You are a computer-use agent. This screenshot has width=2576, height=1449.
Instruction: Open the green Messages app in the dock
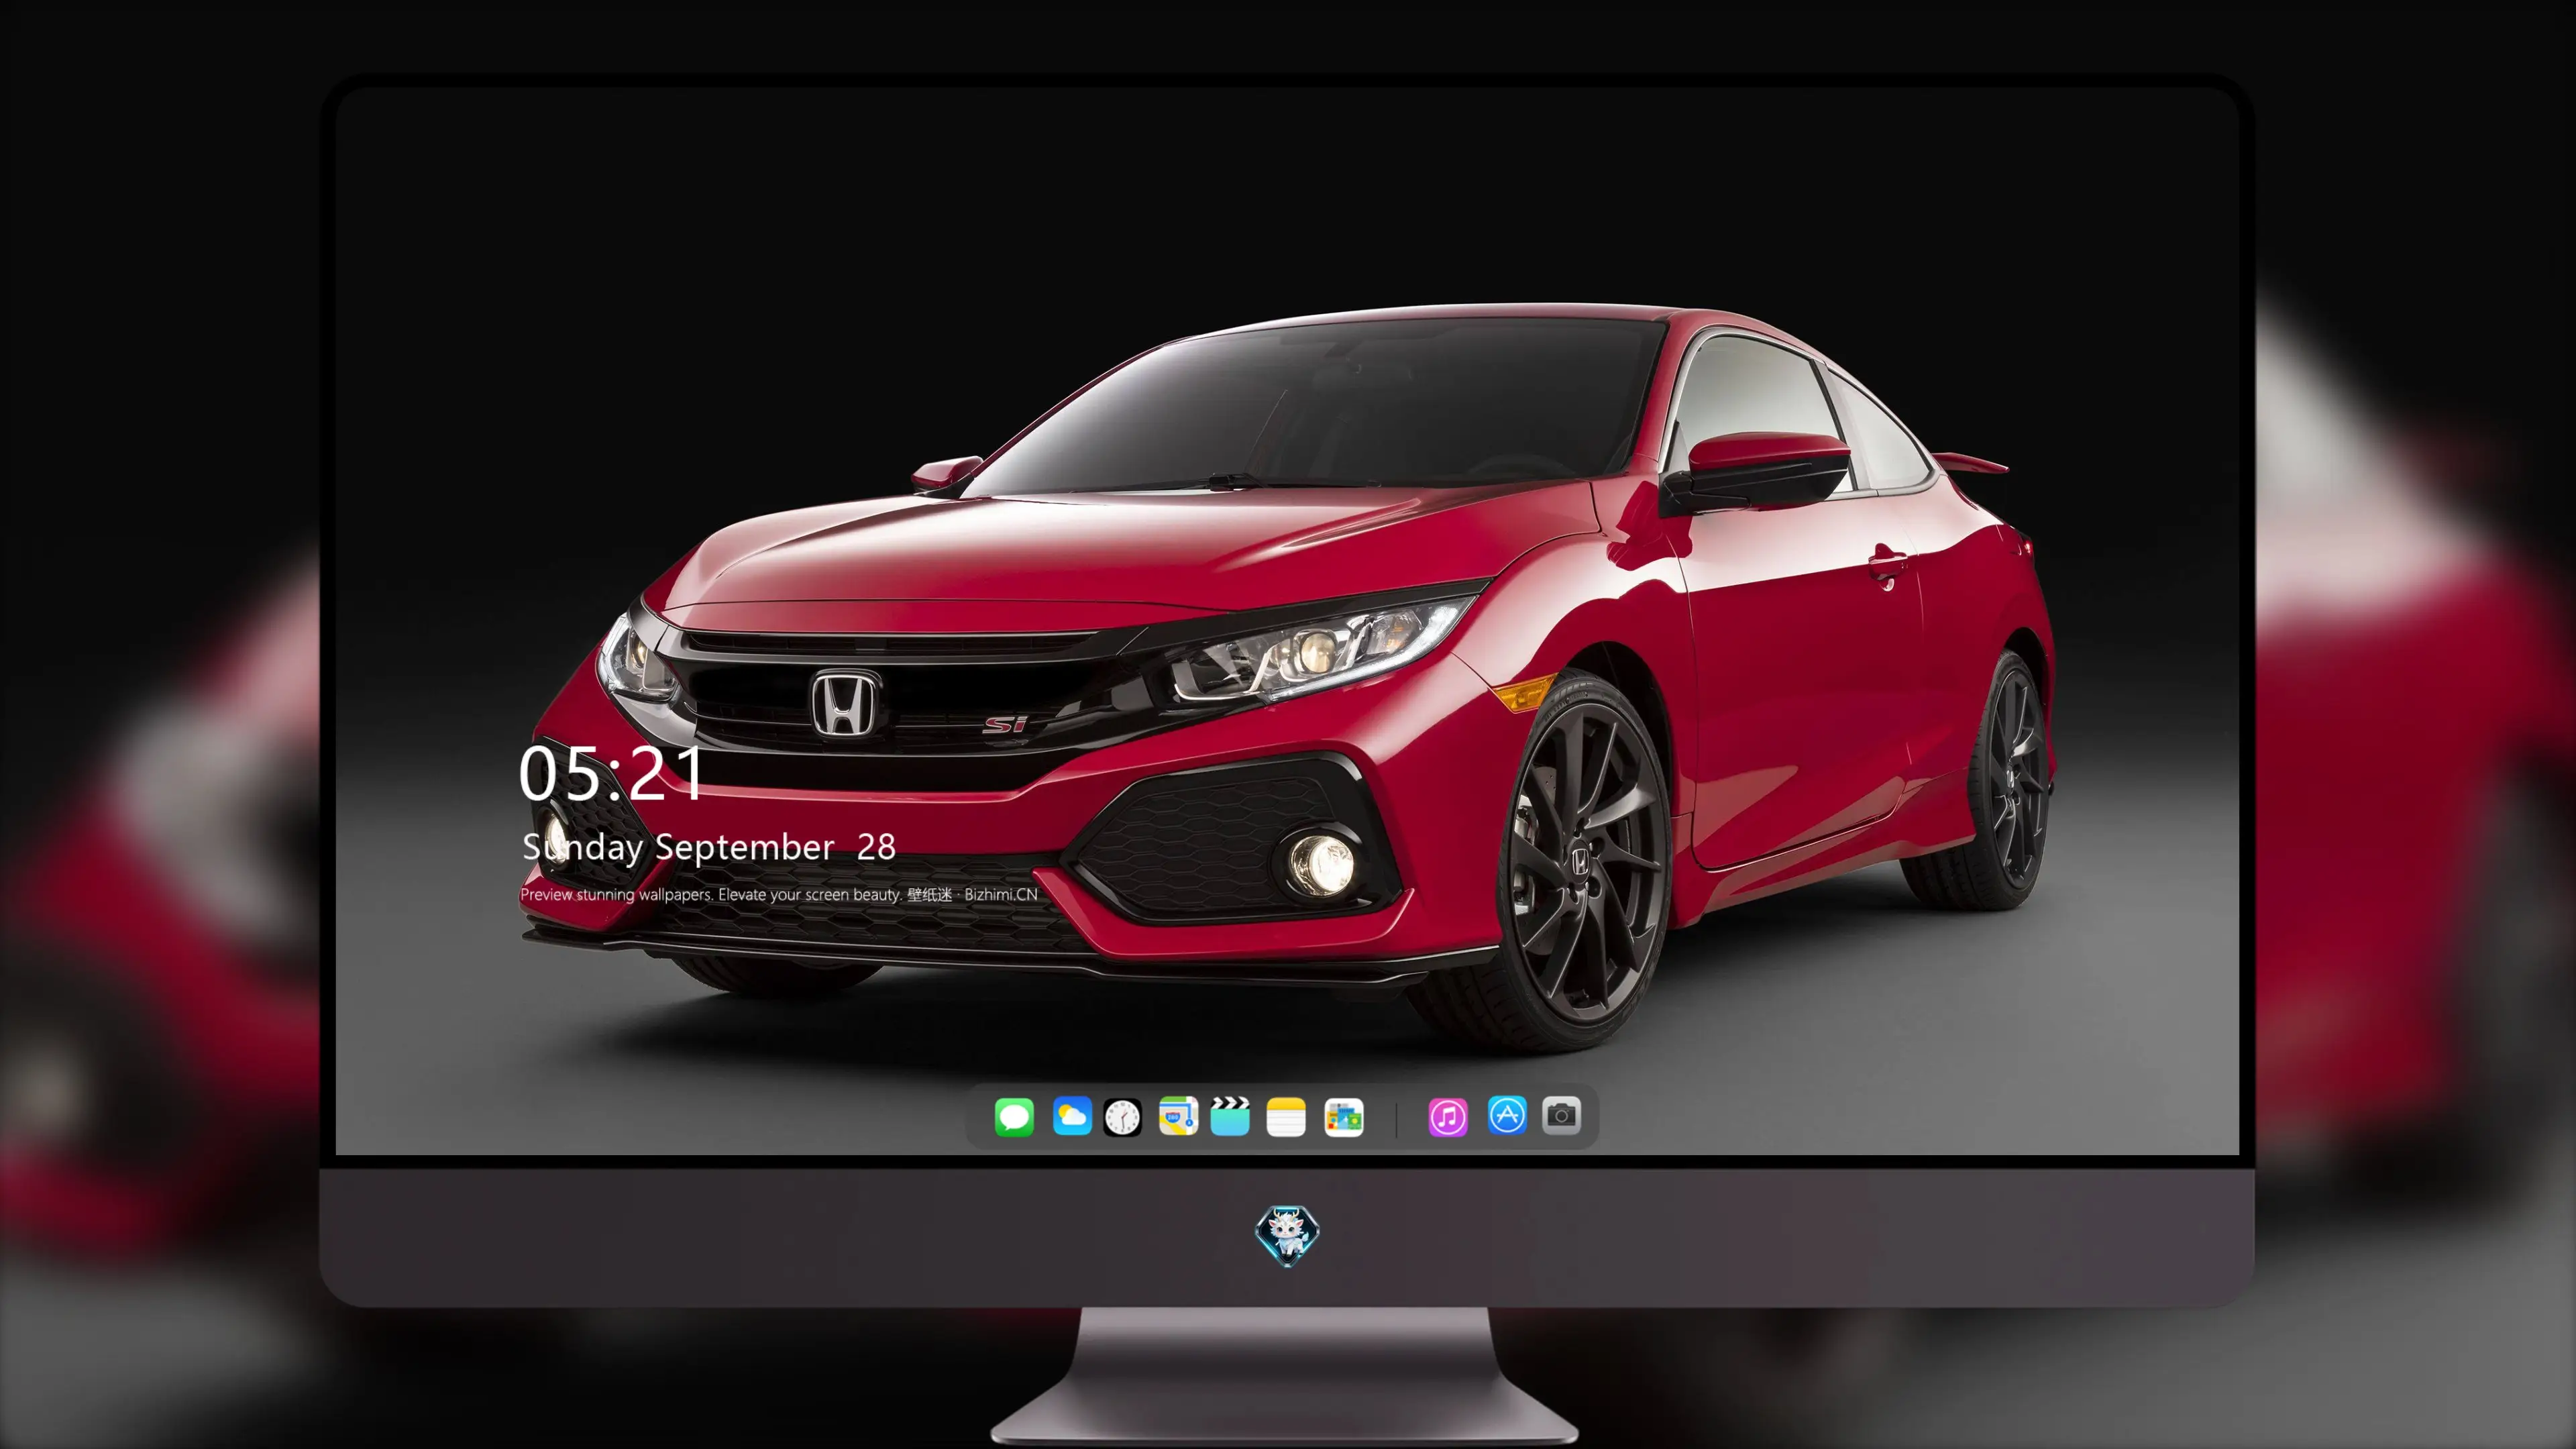pyautogui.click(x=1014, y=1117)
